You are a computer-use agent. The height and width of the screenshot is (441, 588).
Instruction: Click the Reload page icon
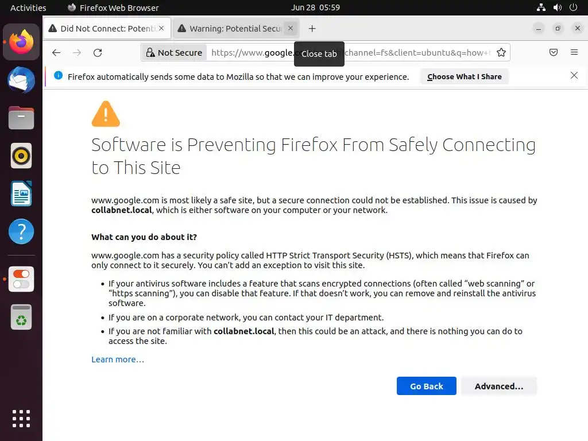click(98, 53)
